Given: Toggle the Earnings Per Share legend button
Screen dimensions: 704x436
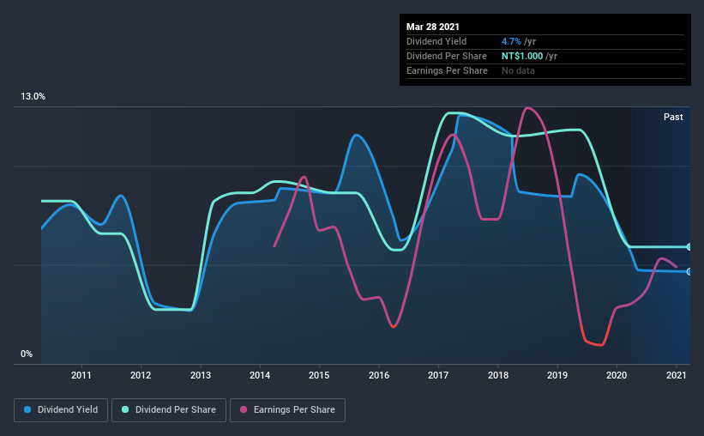Looking at the screenshot, I should 287,410.
